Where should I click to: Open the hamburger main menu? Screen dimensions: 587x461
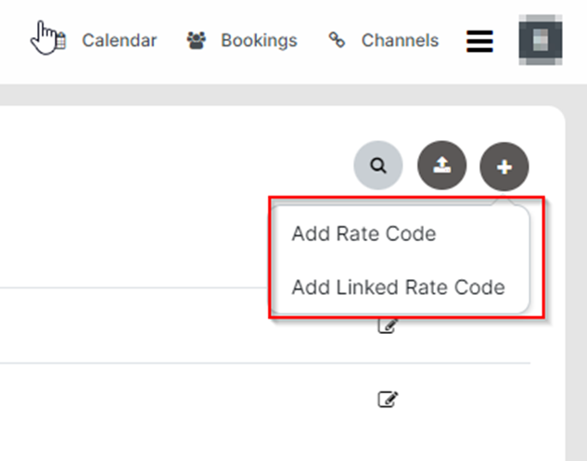click(x=479, y=42)
